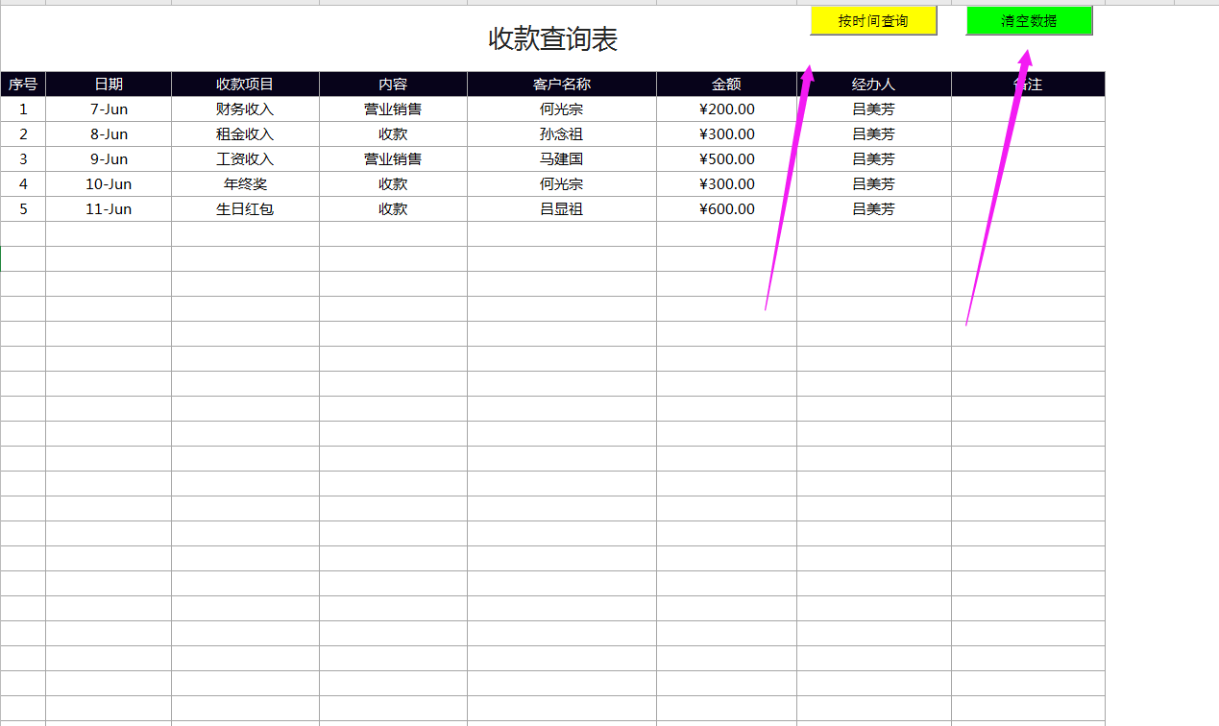Click the 客户名称 column header
The height and width of the screenshot is (726, 1219).
point(560,84)
